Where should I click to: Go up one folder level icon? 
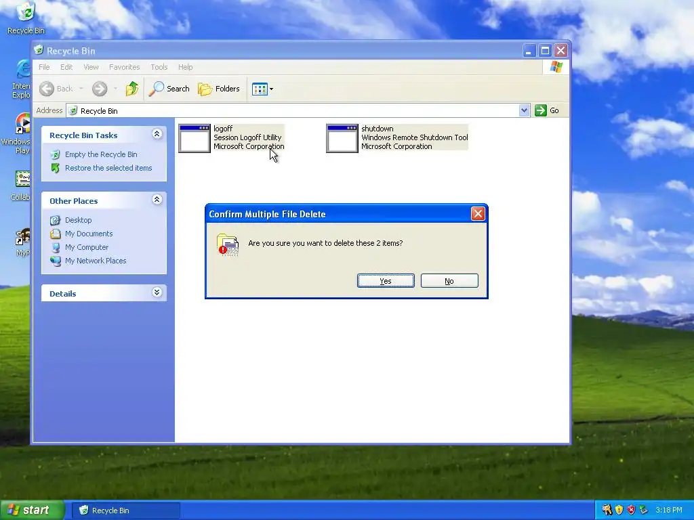[x=132, y=89]
